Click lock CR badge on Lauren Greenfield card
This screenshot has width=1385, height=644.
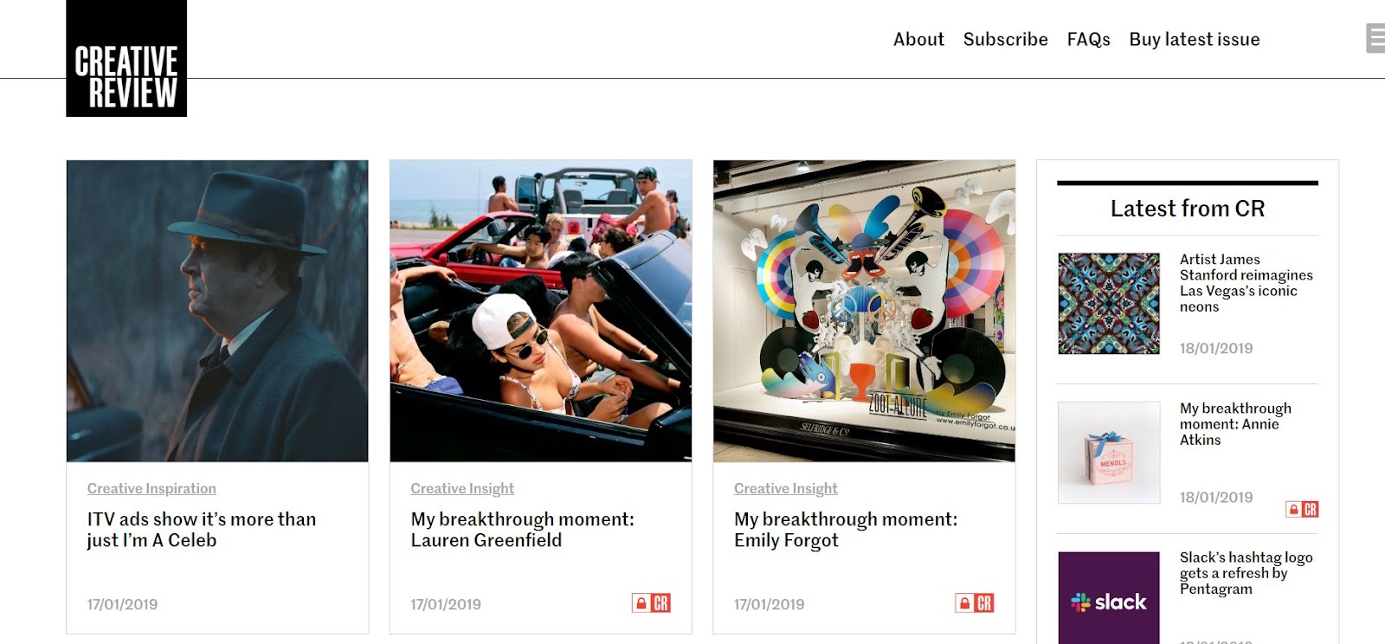(651, 603)
